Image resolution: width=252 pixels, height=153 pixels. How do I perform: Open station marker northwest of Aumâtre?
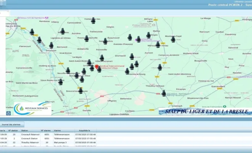[63, 31]
